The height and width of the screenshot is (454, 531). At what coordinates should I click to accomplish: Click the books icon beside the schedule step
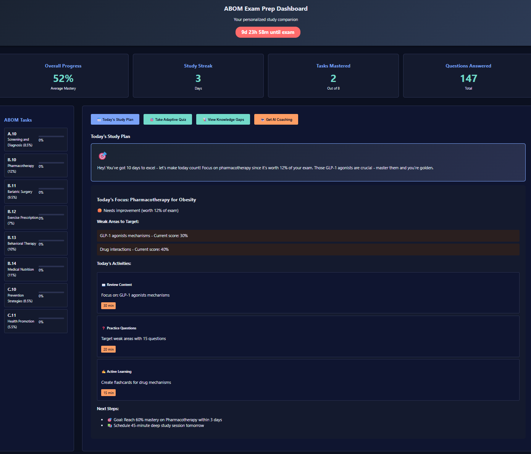(x=110, y=425)
